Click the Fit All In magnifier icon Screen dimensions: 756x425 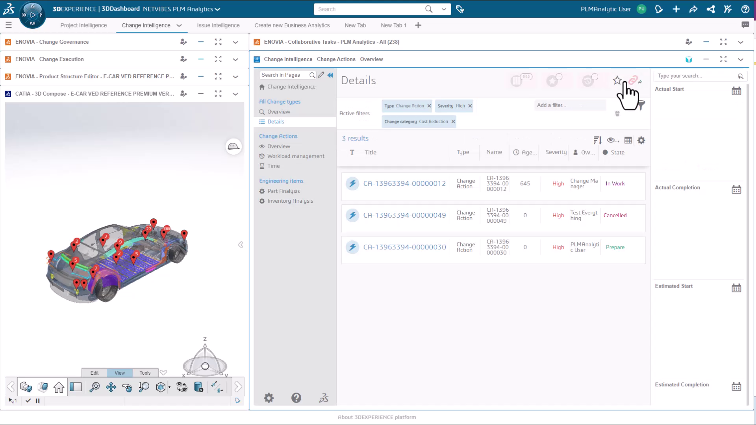point(94,387)
